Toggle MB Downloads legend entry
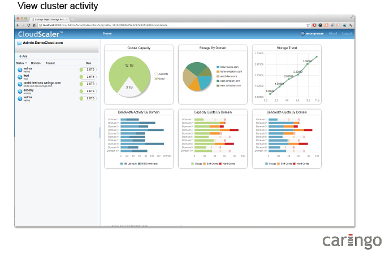The height and width of the screenshot is (253, 385). [x=148, y=164]
